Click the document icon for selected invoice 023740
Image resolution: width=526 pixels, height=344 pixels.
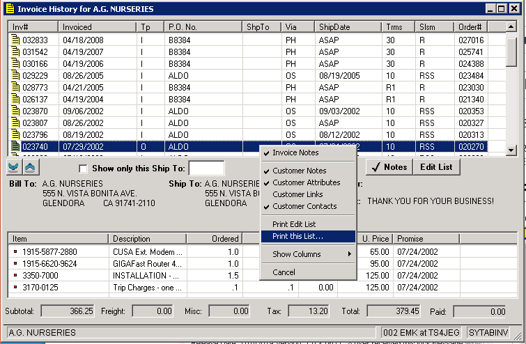click(x=15, y=146)
